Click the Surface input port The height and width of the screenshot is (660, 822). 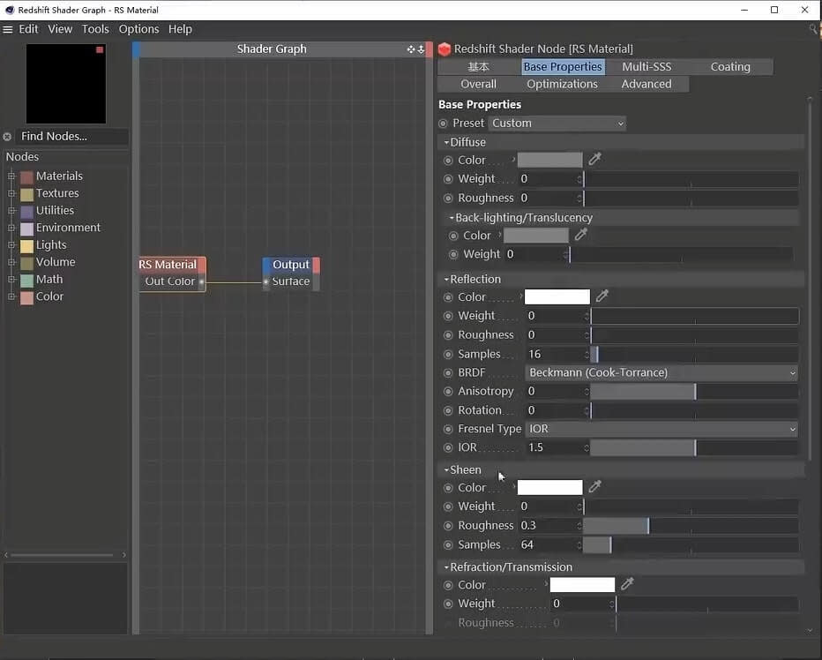point(265,281)
